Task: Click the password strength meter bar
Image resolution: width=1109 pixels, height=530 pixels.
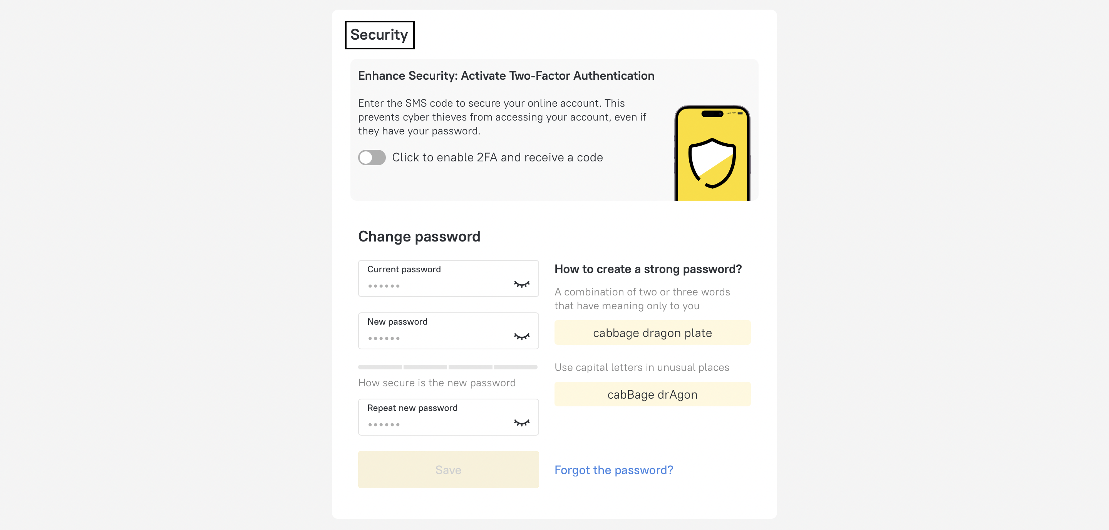Action: (448, 367)
